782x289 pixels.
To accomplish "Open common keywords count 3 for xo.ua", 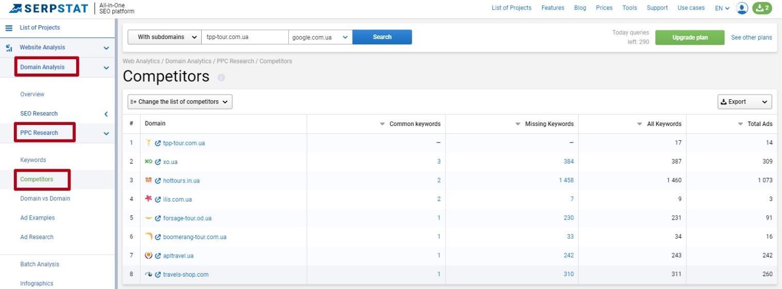I will tap(439, 161).
